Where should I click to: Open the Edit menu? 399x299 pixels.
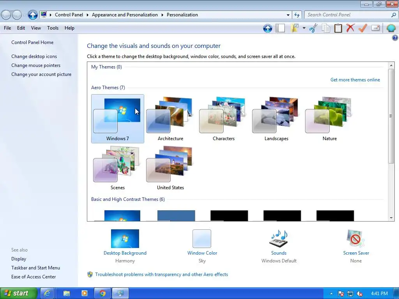tap(21, 28)
